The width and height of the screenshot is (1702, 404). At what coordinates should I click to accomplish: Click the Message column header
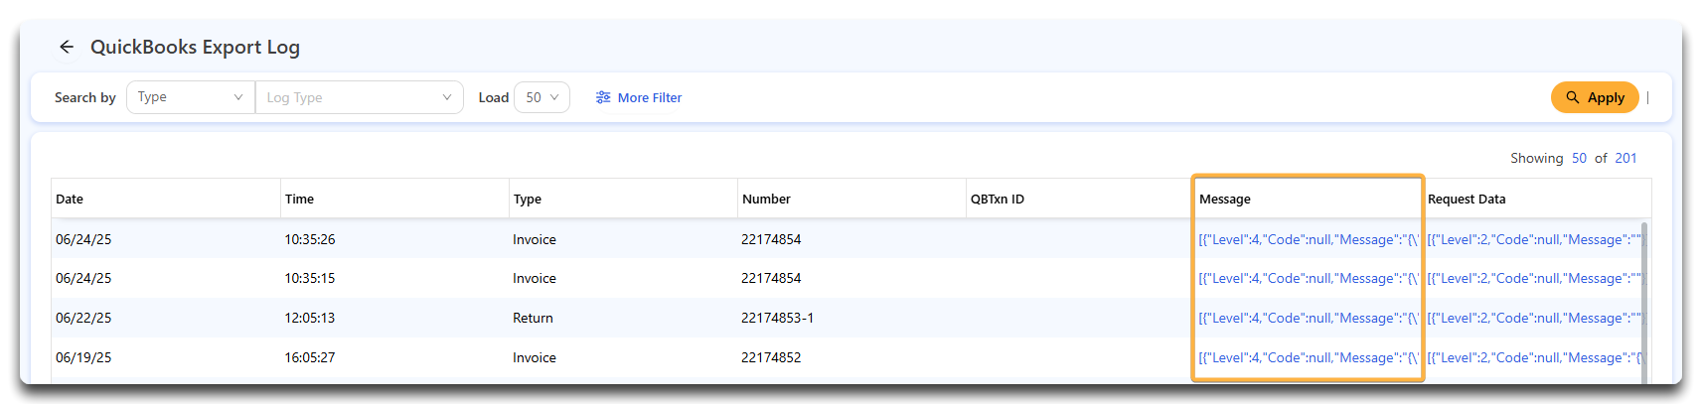click(x=1225, y=199)
